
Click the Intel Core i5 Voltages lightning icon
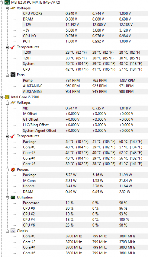point(13,102)
